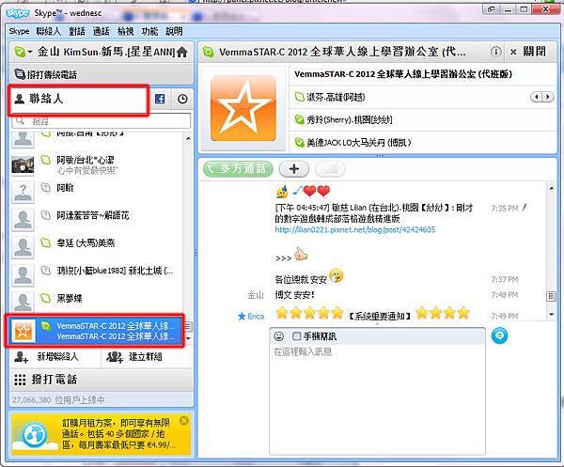Click the status icon of 黑藜蝶
Viewport: 564px width, 467px height.
tap(46, 298)
